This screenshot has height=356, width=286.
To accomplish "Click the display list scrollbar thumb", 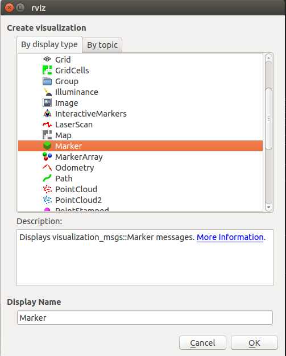I will (269, 119).
